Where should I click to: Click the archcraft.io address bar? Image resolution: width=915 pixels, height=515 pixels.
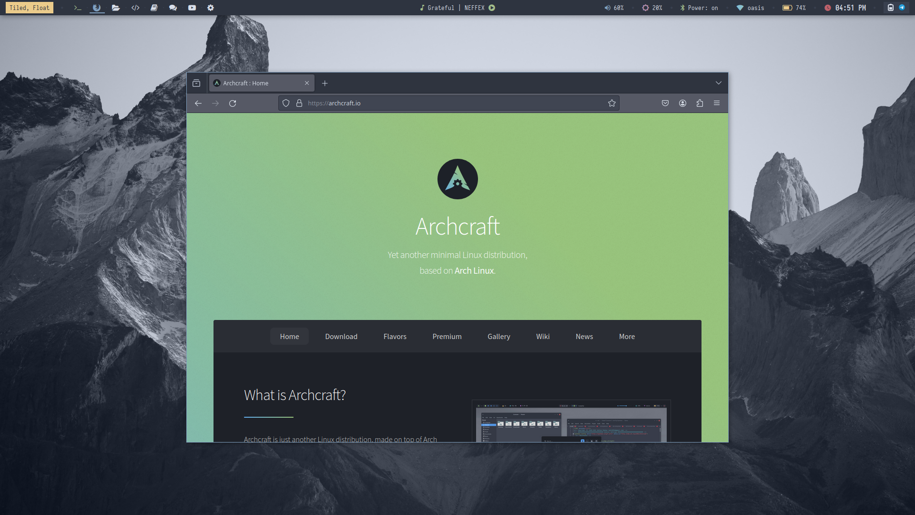[x=448, y=103]
